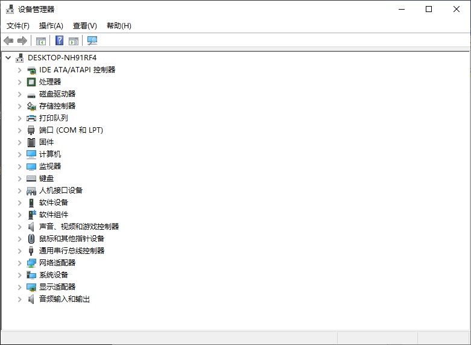Click the network adapter icon beside 网络适配器
The width and height of the screenshot is (471, 345).
coord(31,263)
